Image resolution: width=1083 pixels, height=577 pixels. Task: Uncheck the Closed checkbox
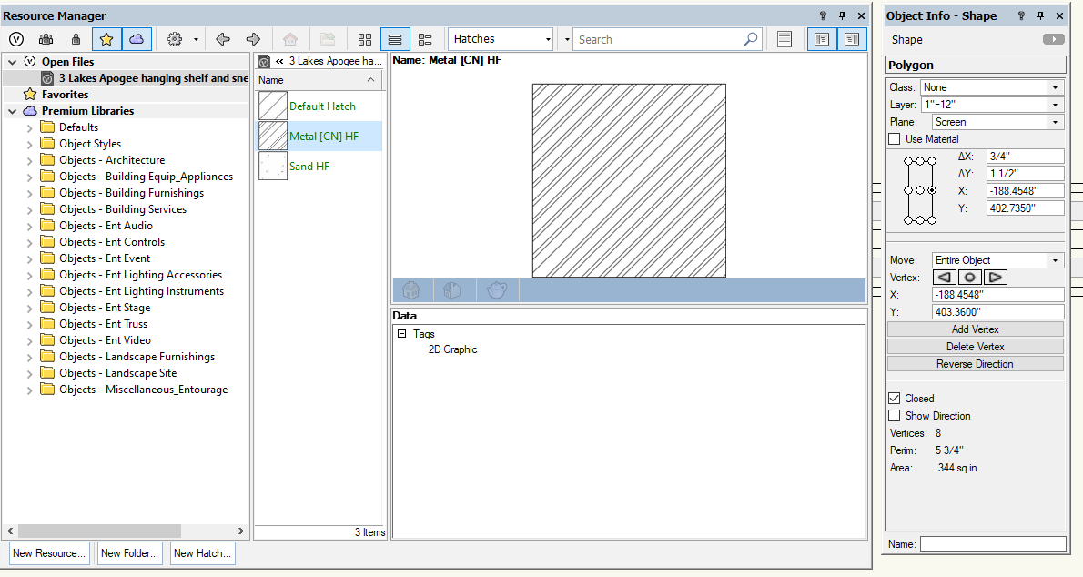[x=895, y=399]
